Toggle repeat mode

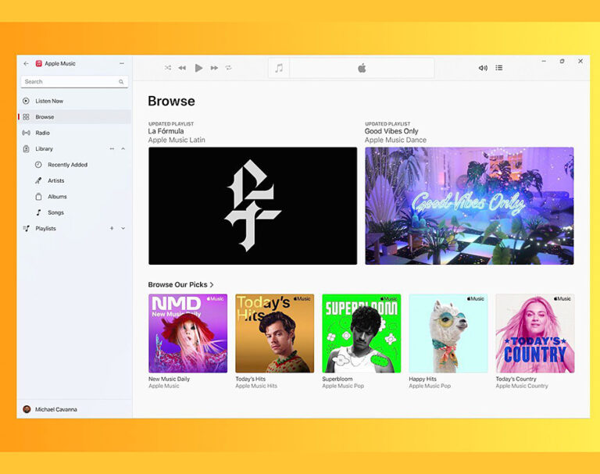(x=229, y=68)
